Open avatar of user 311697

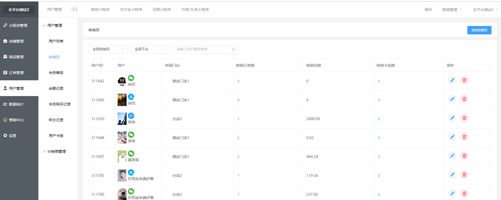[x=122, y=157]
